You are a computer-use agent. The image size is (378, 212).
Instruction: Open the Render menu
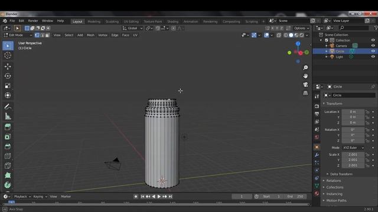coord(33,21)
